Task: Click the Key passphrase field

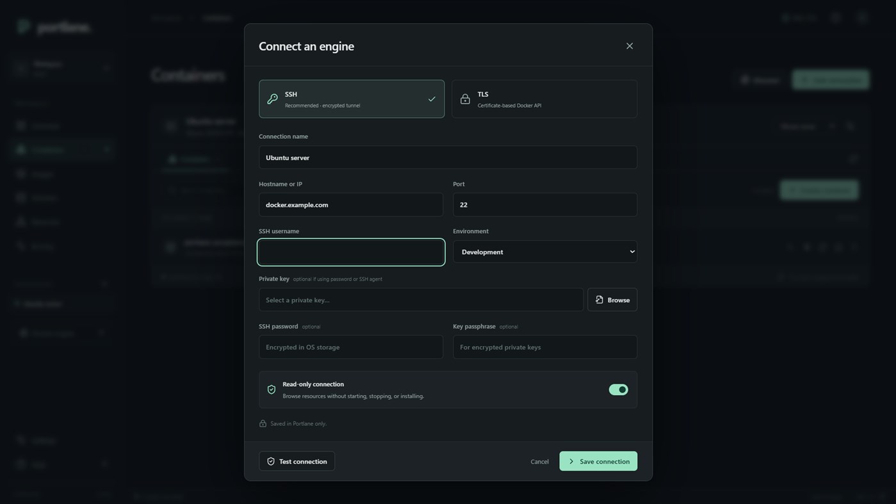Action: pos(545,347)
